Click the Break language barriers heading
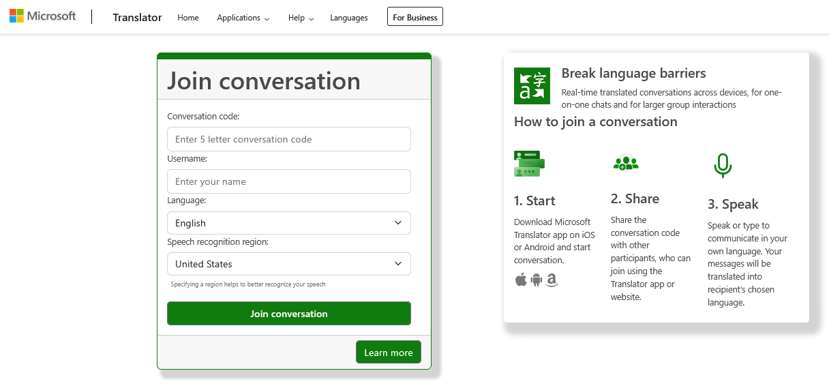829x386 pixels. click(634, 74)
